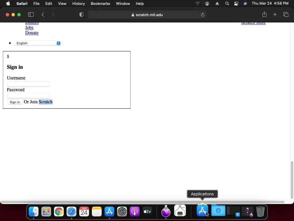Open the View menu
Screen dimensions: 294x221
coord(62,3)
